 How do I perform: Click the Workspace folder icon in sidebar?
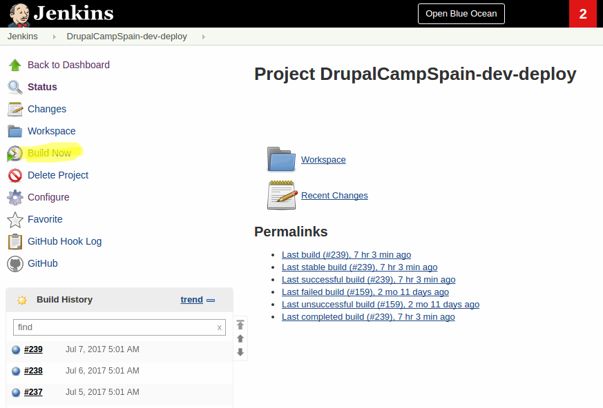[15, 131]
